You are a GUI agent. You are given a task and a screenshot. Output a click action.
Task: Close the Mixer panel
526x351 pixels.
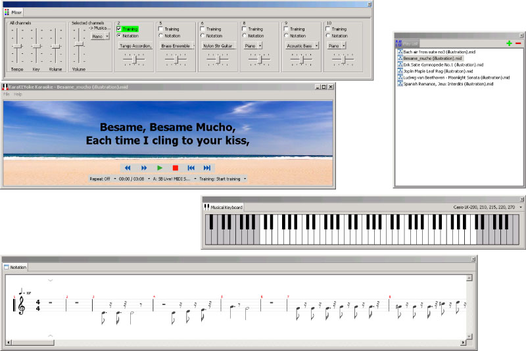pos(370,5)
